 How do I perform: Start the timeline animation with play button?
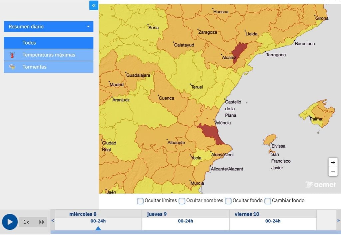(10, 222)
